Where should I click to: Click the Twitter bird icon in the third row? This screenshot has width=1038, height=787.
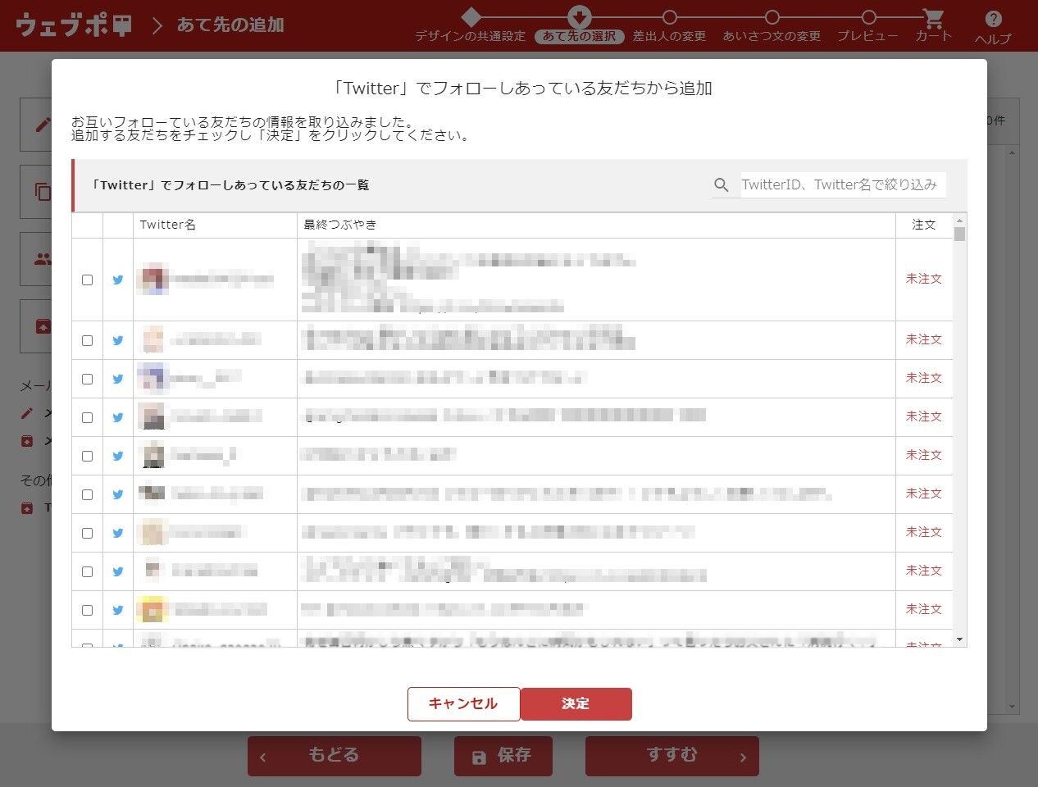click(x=118, y=379)
